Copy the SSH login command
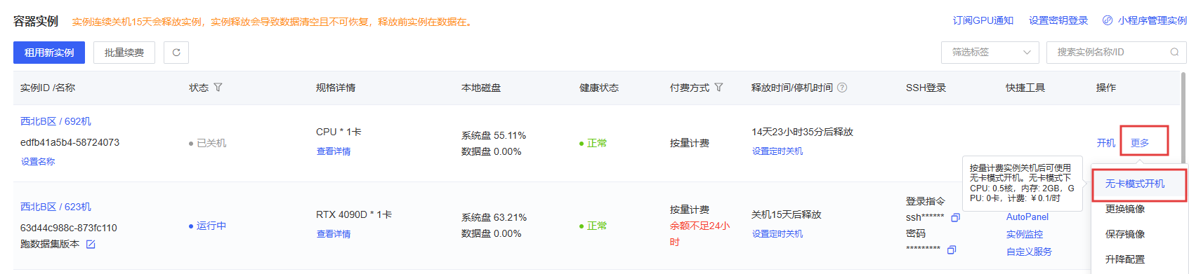 955,218
